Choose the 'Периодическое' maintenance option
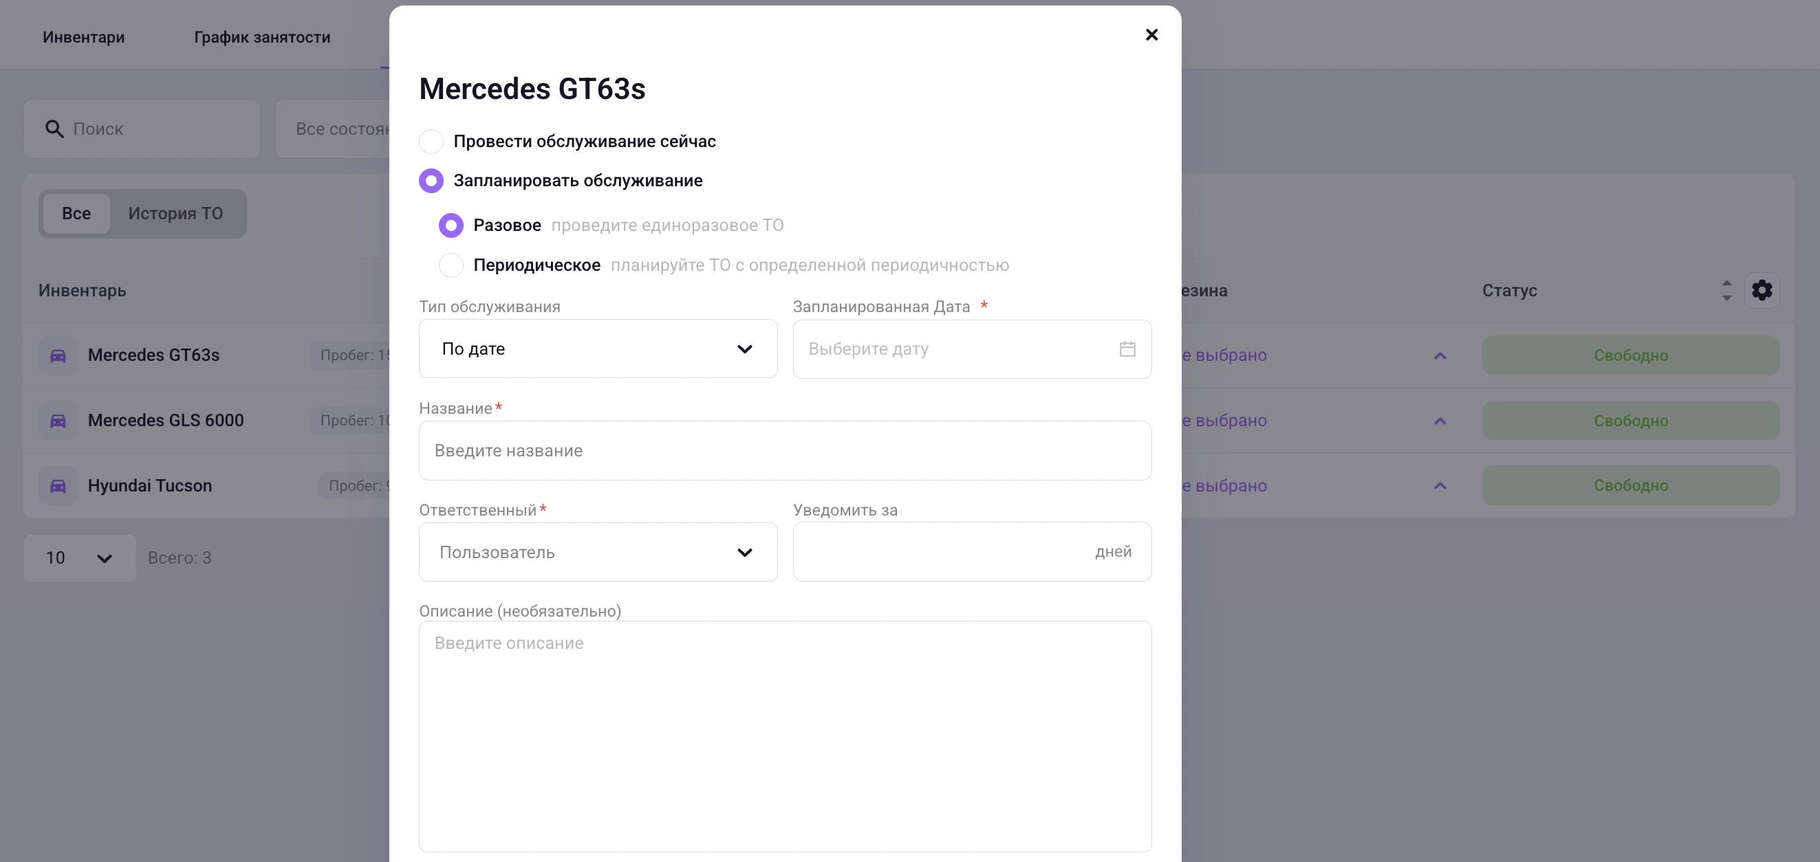The width and height of the screenshot is (1820, 862). (451, 265)
